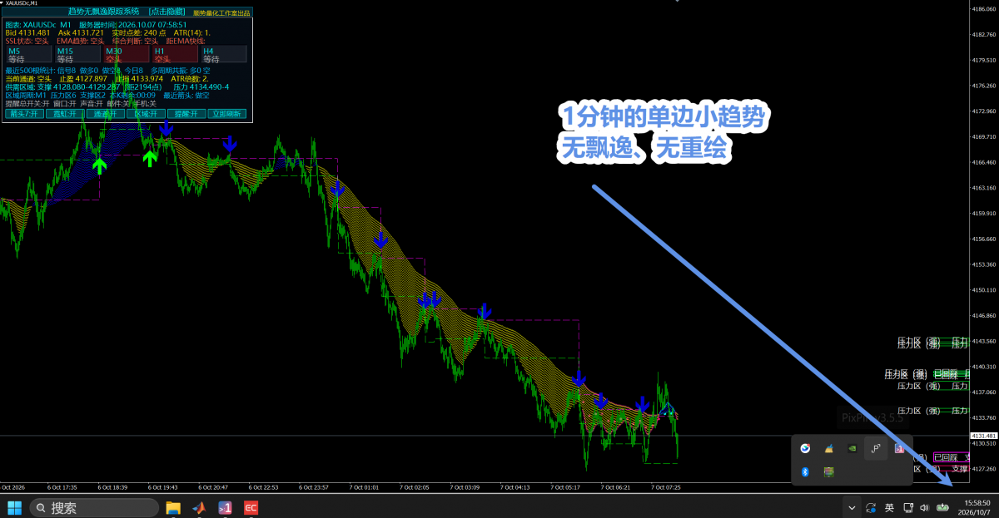Viewport: 999px width, 518px height.
Task: Click the 4146.820 price axis label
Action: point(985,316)
